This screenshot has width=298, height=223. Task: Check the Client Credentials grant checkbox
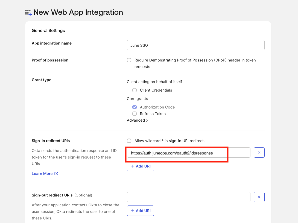(x=135, y=90)
